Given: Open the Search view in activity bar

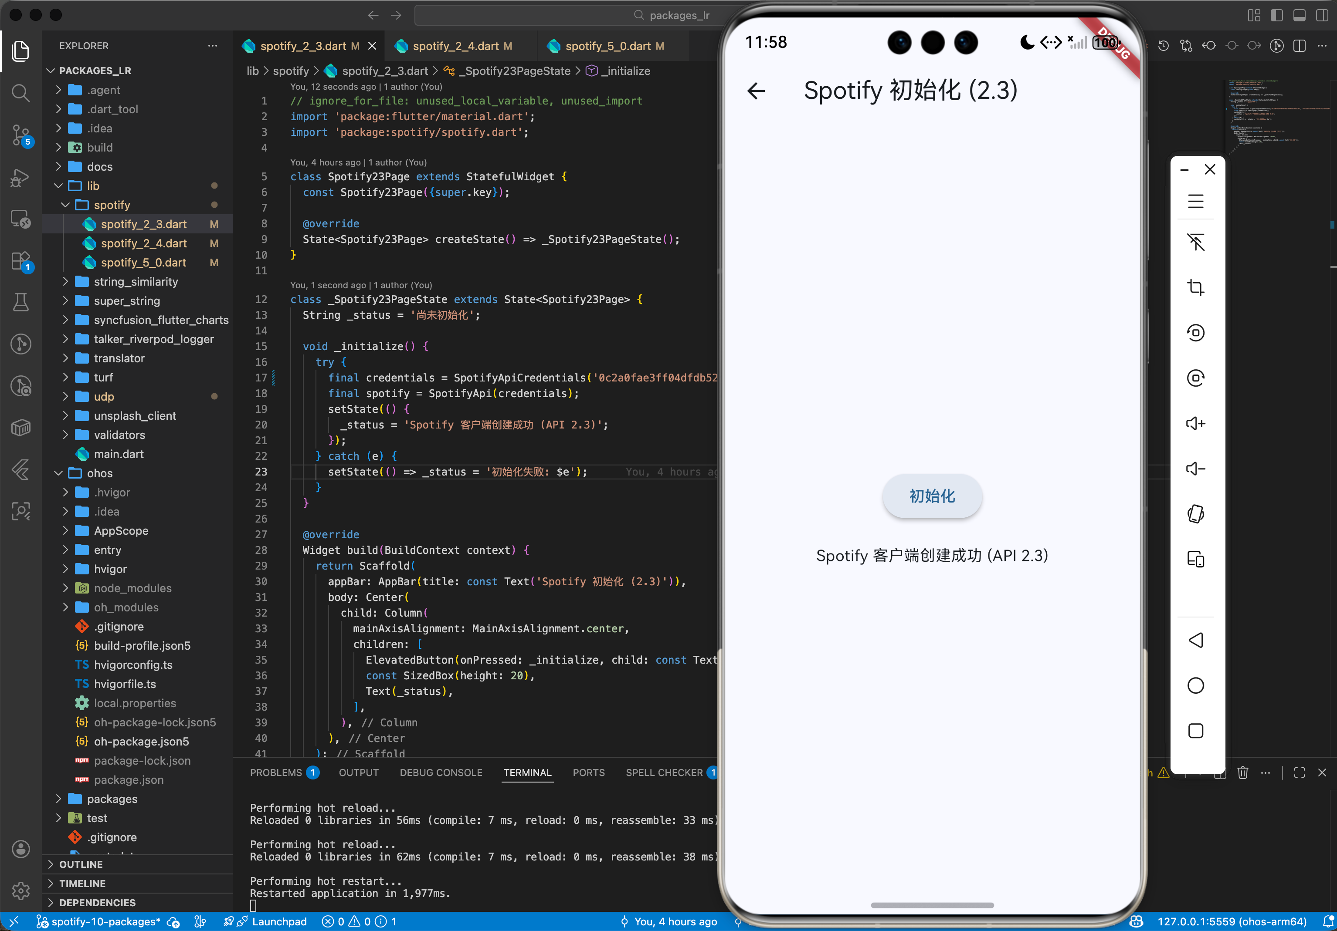Looking at the screenshot, I should click(x=21, y=93).
